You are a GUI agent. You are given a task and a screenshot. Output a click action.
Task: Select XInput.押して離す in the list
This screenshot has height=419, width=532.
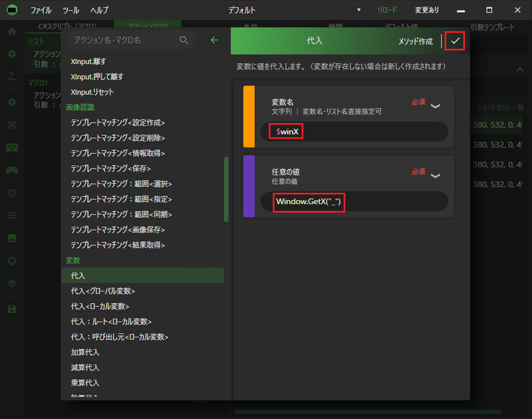pyautogui.click(x=142, y=76)
